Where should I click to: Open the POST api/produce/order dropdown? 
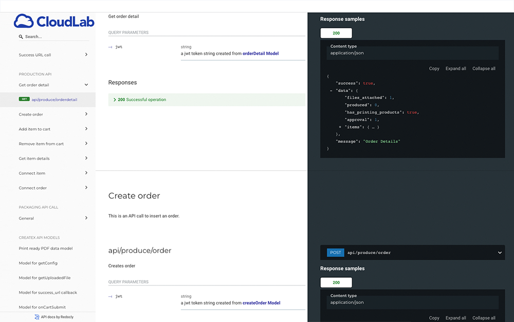(499, 253)
